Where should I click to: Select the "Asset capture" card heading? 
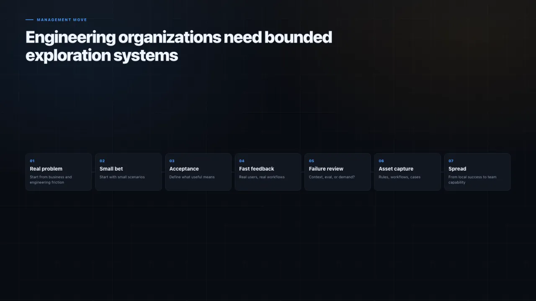coord(396,169)
